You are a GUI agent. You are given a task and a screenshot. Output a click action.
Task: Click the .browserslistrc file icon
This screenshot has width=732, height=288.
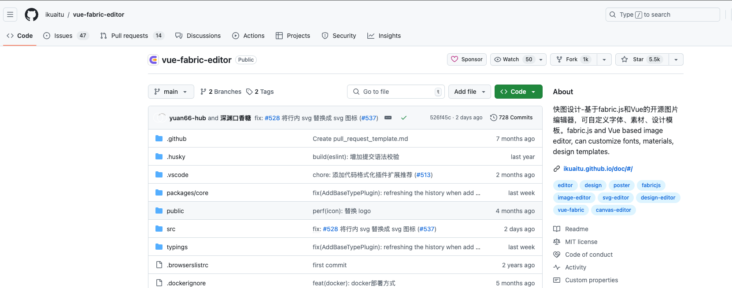159,265
